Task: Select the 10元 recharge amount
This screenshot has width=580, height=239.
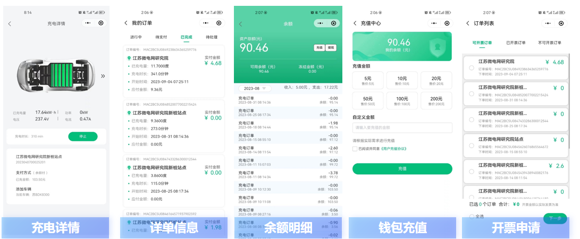Action: tap(402, 81)
